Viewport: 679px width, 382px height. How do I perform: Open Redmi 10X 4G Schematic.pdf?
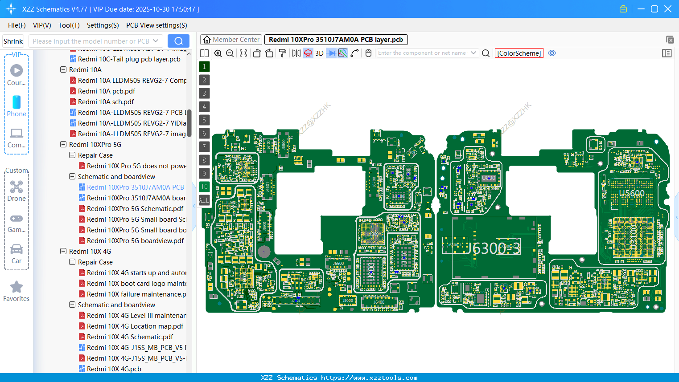click(x=130, y=337)
